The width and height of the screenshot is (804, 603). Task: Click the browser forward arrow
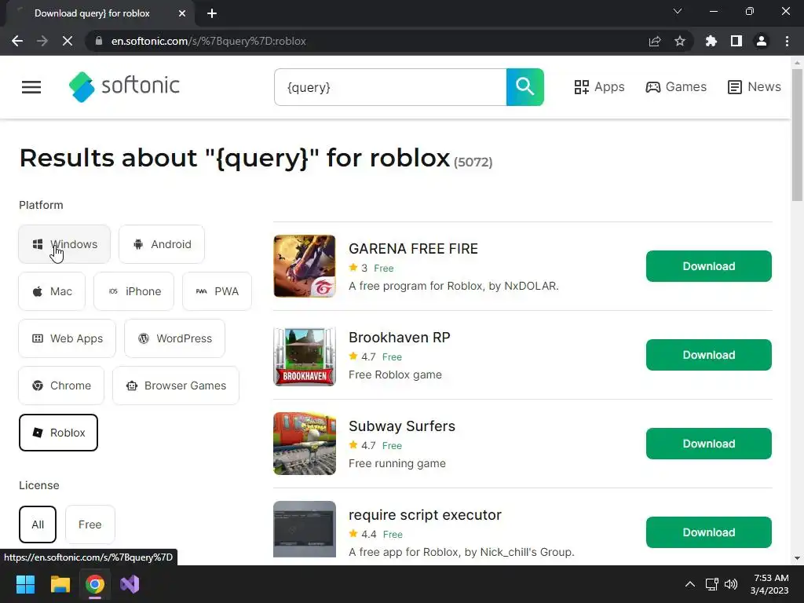[42, 41]
